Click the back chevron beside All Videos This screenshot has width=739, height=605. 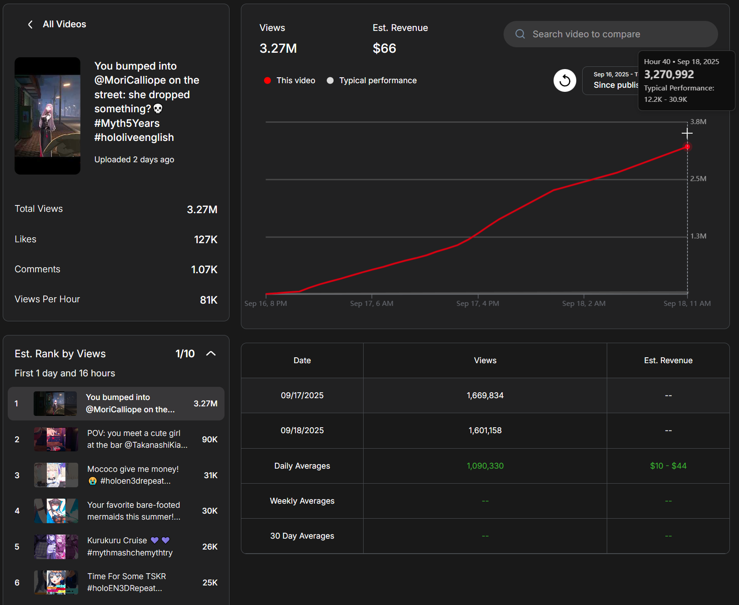click(x=30, y=25)
